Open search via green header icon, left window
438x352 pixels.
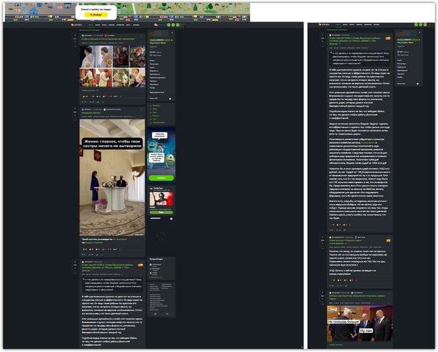point(168,25)
